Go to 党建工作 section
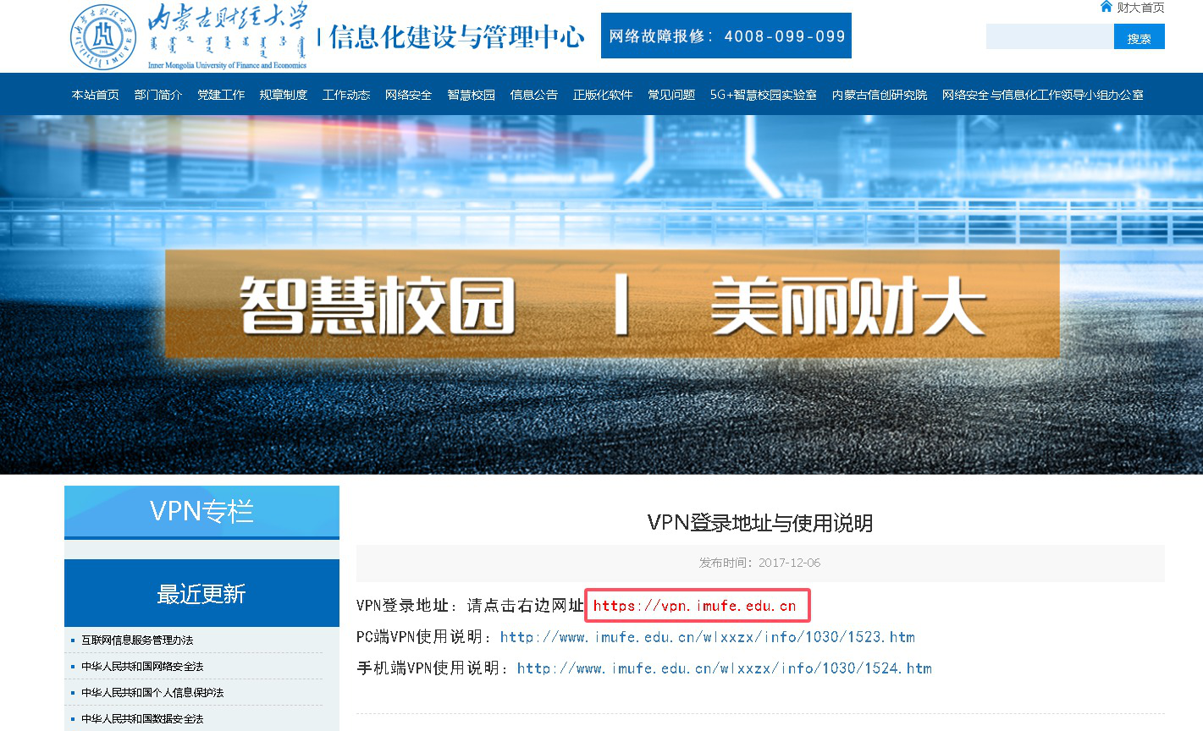The width and height of the screenshot is (1203, 731). [x=220, y=95]
